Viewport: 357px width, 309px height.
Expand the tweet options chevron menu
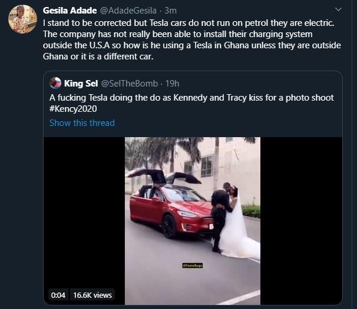click(338, 10)
